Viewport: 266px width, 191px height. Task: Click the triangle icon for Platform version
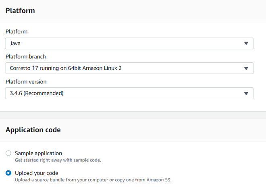tap(246, 93)
